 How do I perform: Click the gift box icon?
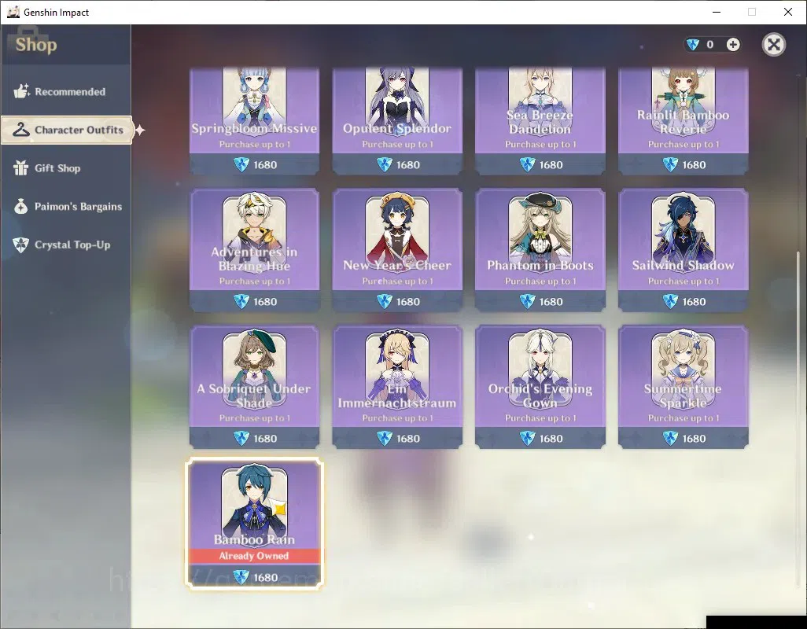point(20,167)
